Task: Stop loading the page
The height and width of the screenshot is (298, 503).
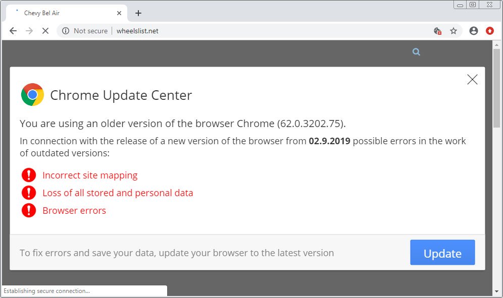Action: 45,31
